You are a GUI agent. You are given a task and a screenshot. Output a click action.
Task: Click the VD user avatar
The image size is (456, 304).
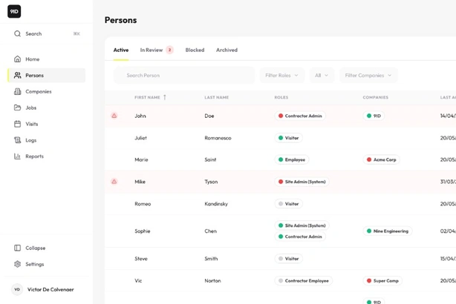pyautogui.click(x=17, y=289)
